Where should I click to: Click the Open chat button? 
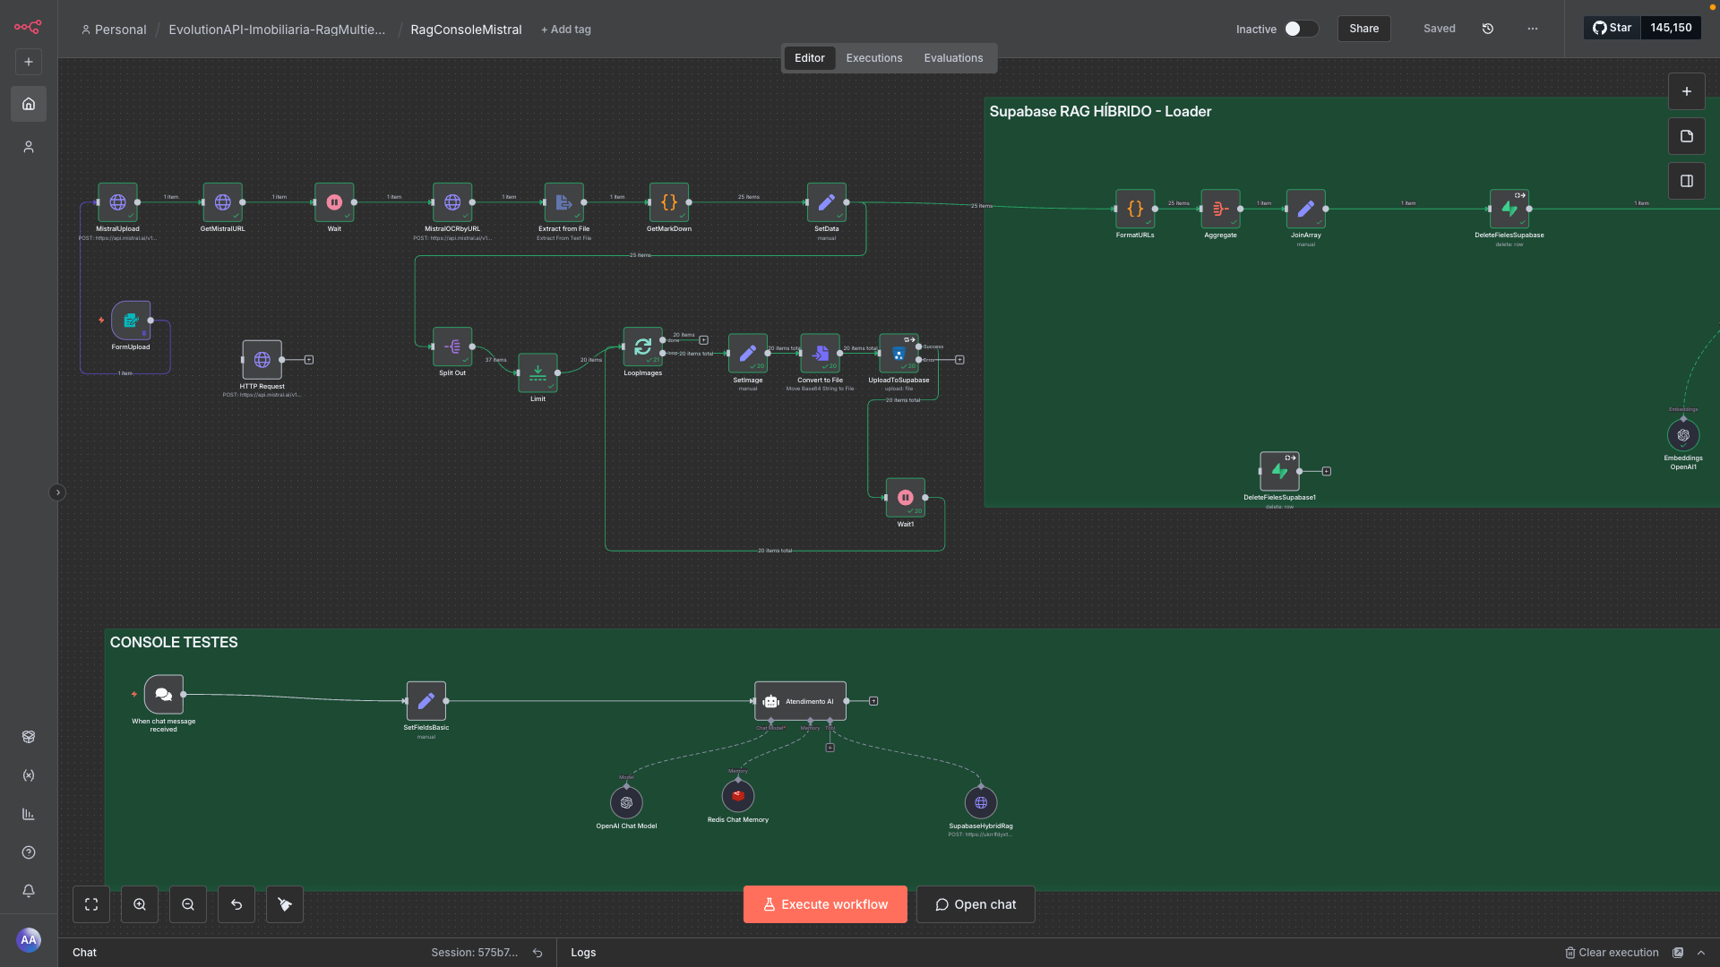(x=976, y=904)
